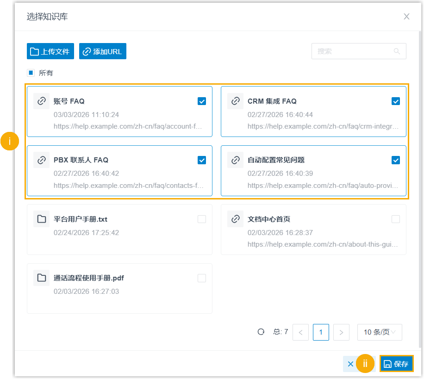
Task: Click the 上传文件 button
Action: (x=50, y=51)
